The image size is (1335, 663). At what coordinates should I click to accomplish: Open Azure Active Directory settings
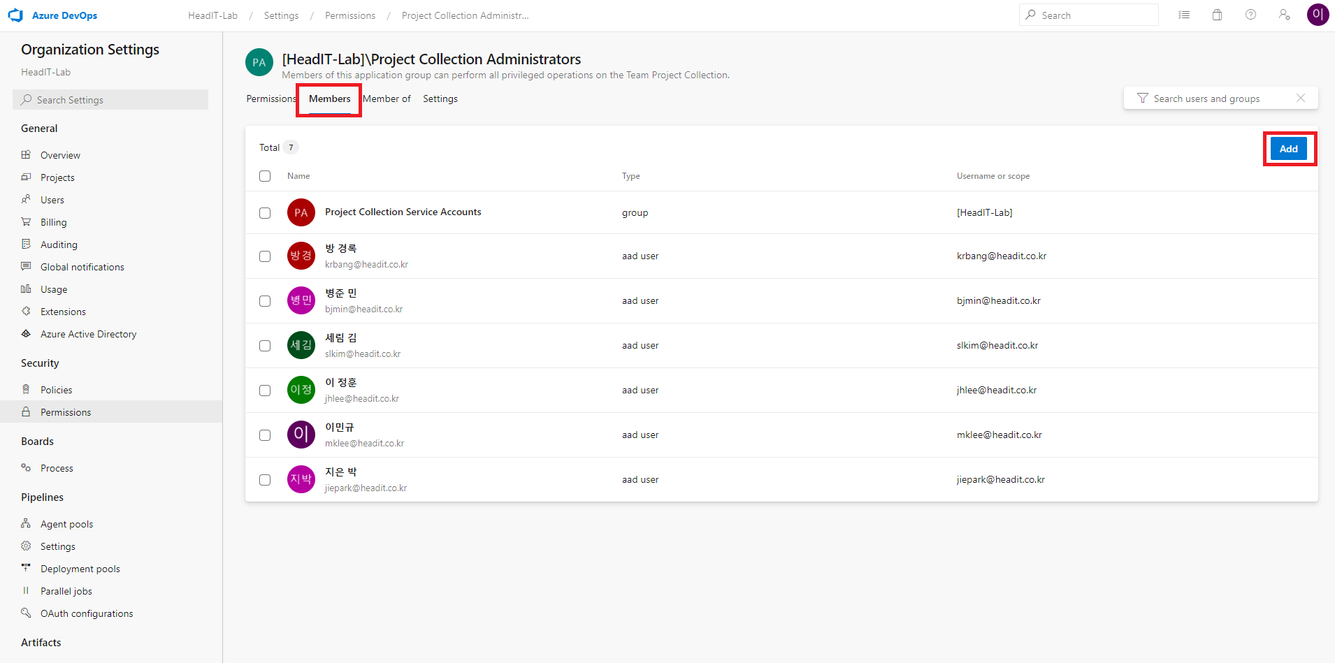click(x=89, y=334)
